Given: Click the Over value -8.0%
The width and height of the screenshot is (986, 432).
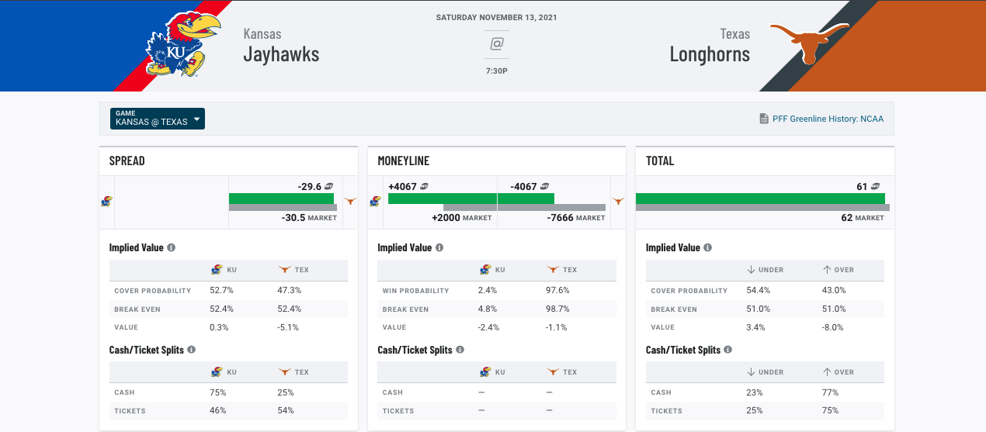Looking at the screenshot, I should [x=832, y=327].
